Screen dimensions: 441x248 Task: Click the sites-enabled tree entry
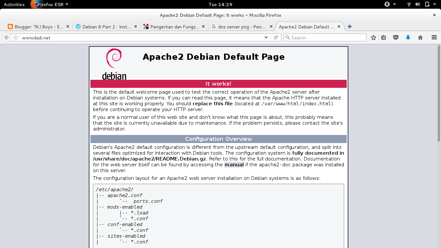(x=126, y=236)
